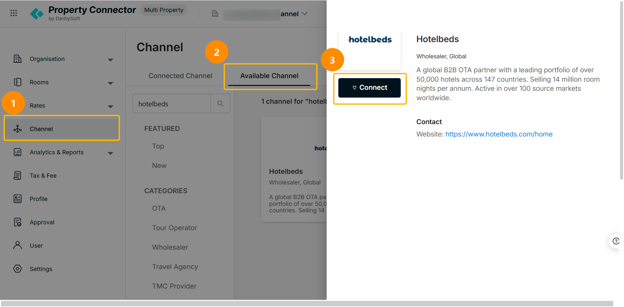Click the Approval document icon
Viewport: 624px width, 307px height.
[18, 222]
